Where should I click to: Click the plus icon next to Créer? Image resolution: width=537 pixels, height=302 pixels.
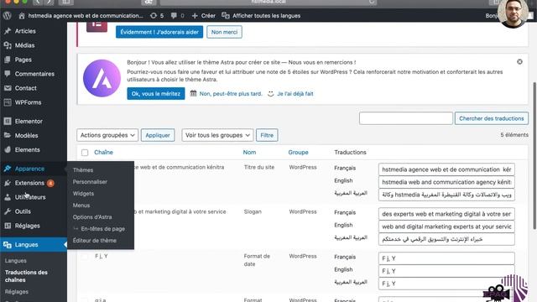(195, 16)
